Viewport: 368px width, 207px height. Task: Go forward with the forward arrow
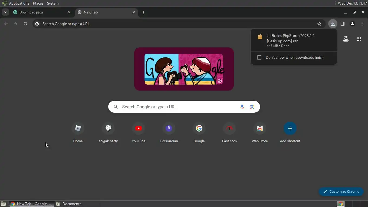[16, 24]
